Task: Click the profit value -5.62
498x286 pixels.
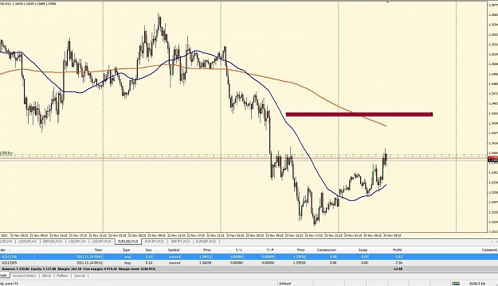Action: pos(398,257)
